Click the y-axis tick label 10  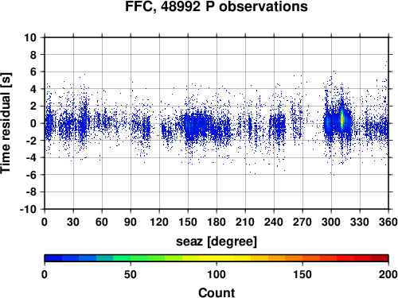(x=29, y=37)
